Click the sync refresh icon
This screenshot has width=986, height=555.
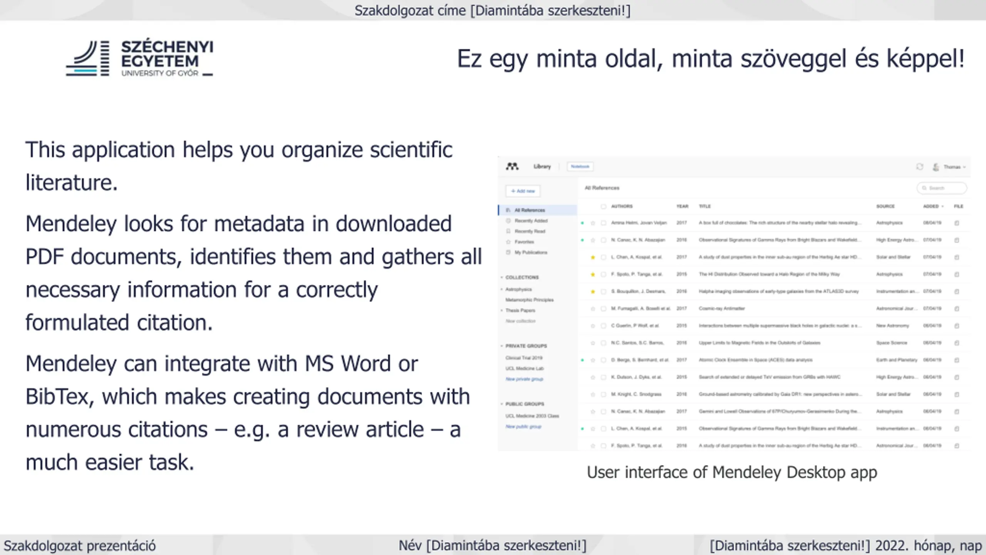coord(920,166)
